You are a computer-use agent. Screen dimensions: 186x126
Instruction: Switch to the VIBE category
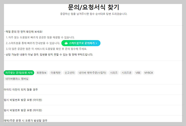[138, 73]
